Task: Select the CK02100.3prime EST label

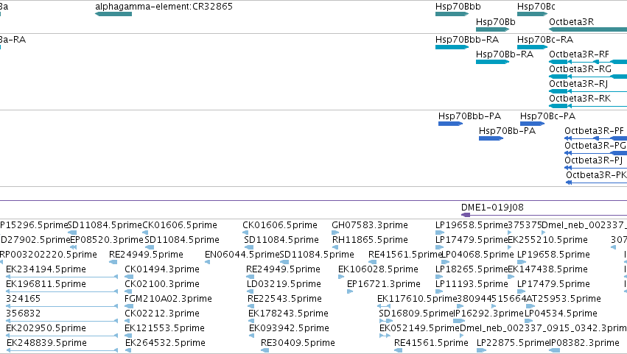Action: 162,285
